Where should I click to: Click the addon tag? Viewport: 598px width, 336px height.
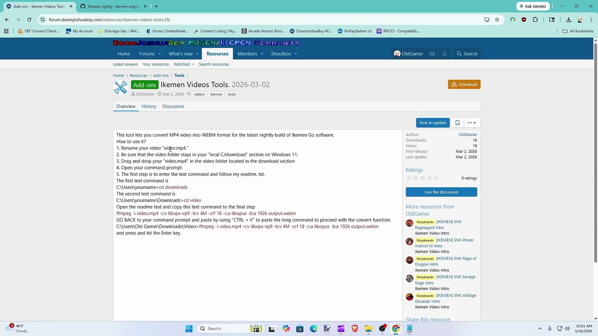199,94
